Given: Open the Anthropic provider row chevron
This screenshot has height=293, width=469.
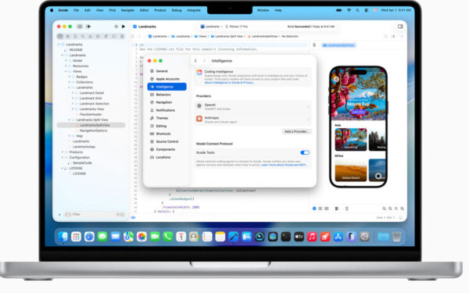Looking at the screenshot, I should coord(309,120).
